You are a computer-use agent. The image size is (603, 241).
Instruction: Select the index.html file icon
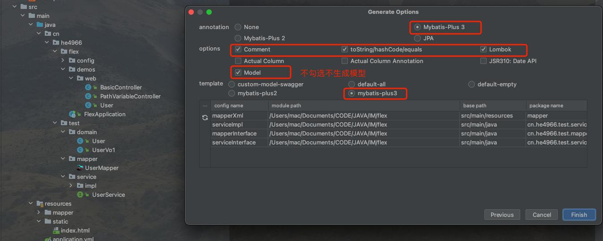[x=56, y=231]
